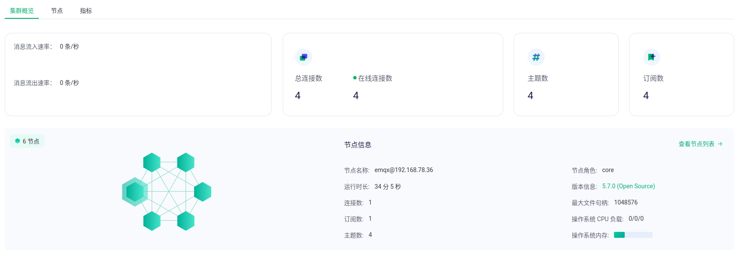The image size is (741, 263).
Task: Click the arrow next to 查看节点列表
Action: click(720, 144)
